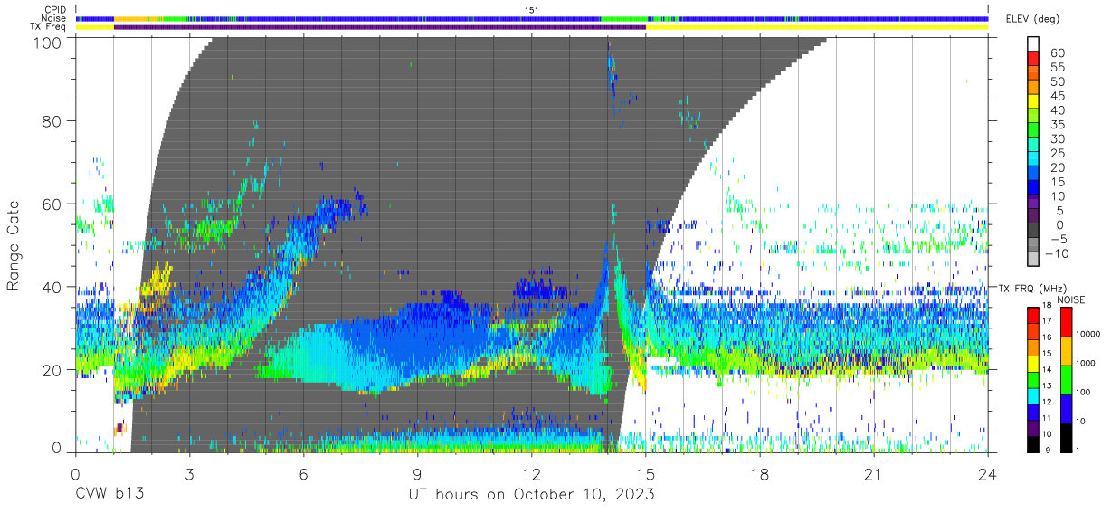Click the 20 tick on the Range Gate axis

(52, 369)
